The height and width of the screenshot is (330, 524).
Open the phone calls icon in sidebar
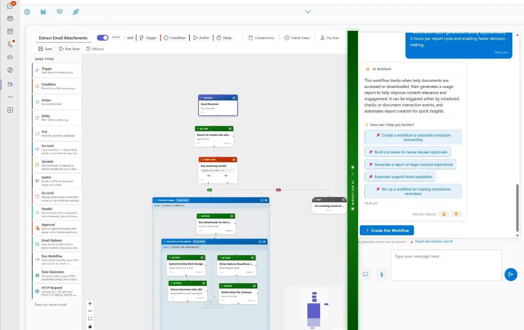pyautogui.click(x=10, y=44)
